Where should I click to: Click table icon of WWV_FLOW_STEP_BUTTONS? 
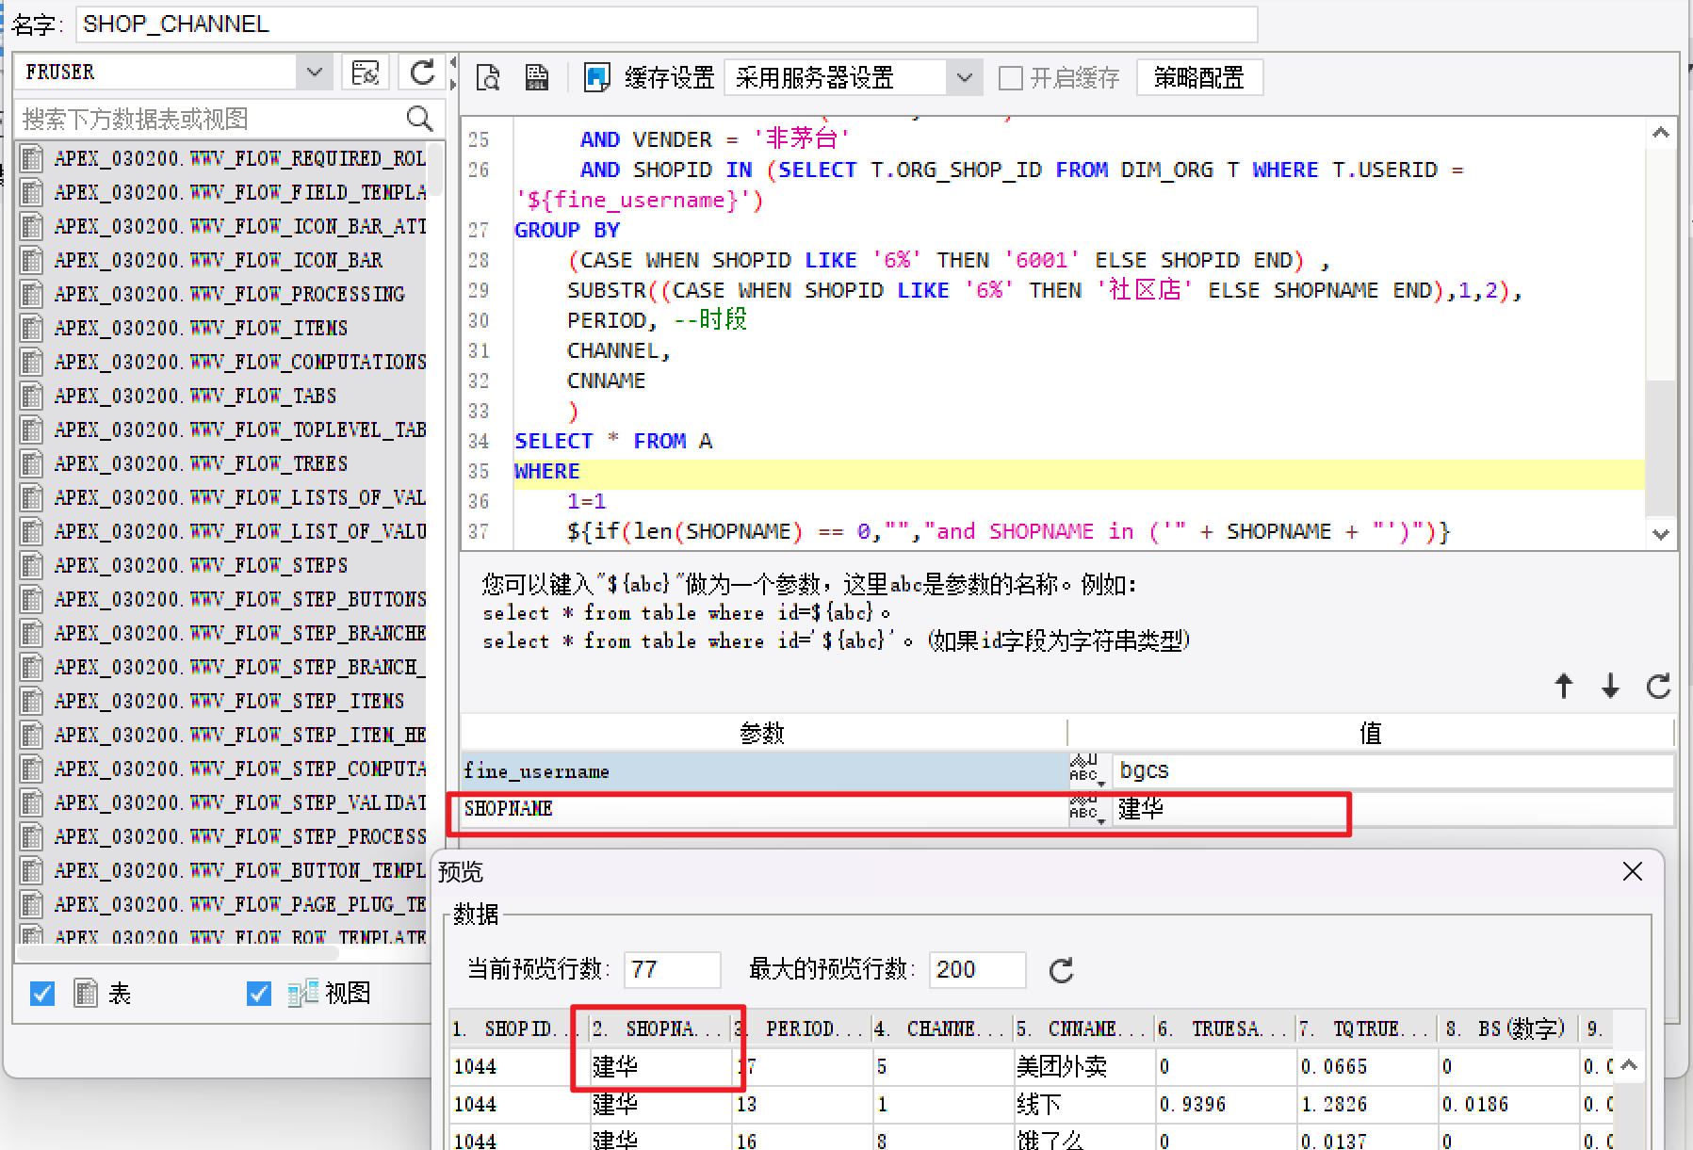pyautogui.click(x=32, y=599)
